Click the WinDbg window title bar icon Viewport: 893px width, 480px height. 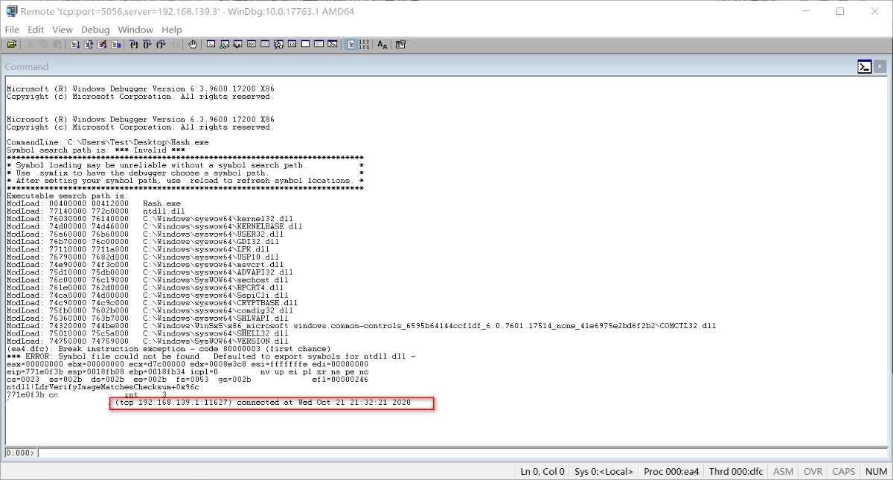[x=10, y=11]
